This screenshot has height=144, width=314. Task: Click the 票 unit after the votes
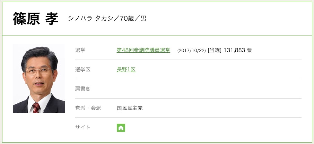tap(249, 50)
